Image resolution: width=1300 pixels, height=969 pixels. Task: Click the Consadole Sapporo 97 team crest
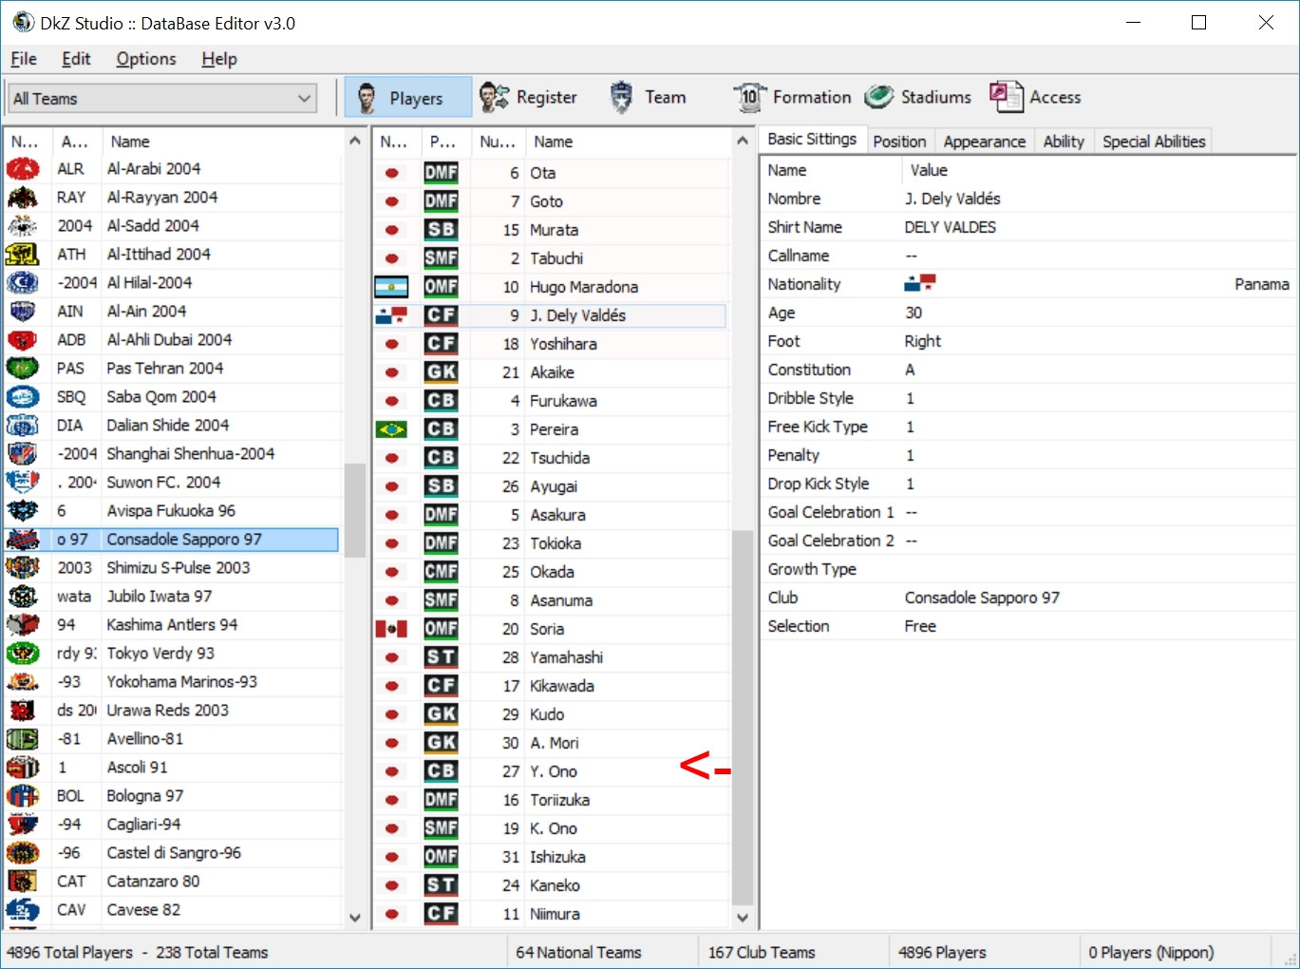[23, 540]
